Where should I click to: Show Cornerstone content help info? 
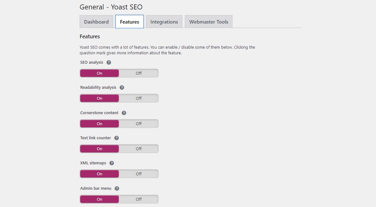124,113
